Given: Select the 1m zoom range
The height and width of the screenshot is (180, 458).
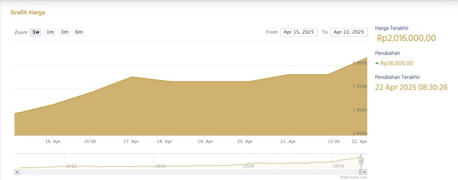Looking at the screenshot, I should coord(50,32).
